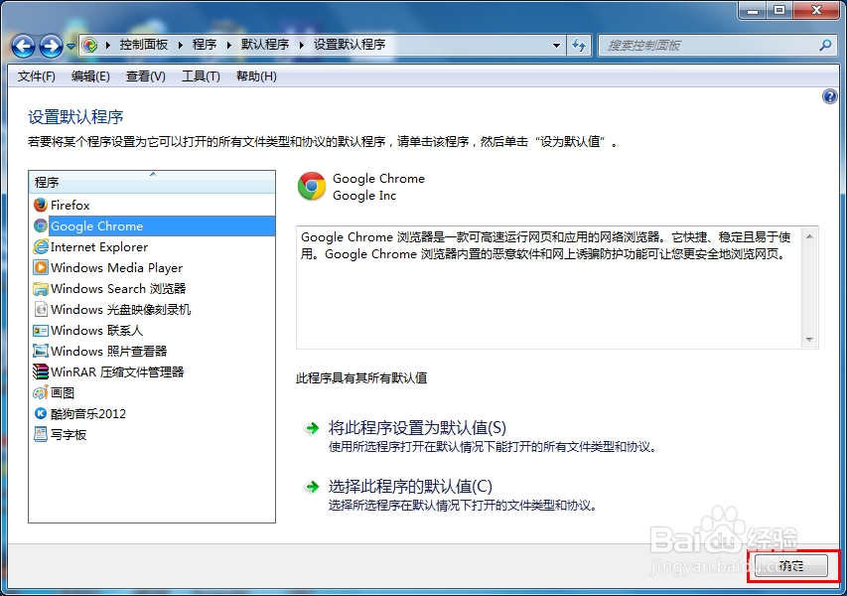Select the 写字板 program icon
This screenshot has height=596, width=847.
point(41,434)
